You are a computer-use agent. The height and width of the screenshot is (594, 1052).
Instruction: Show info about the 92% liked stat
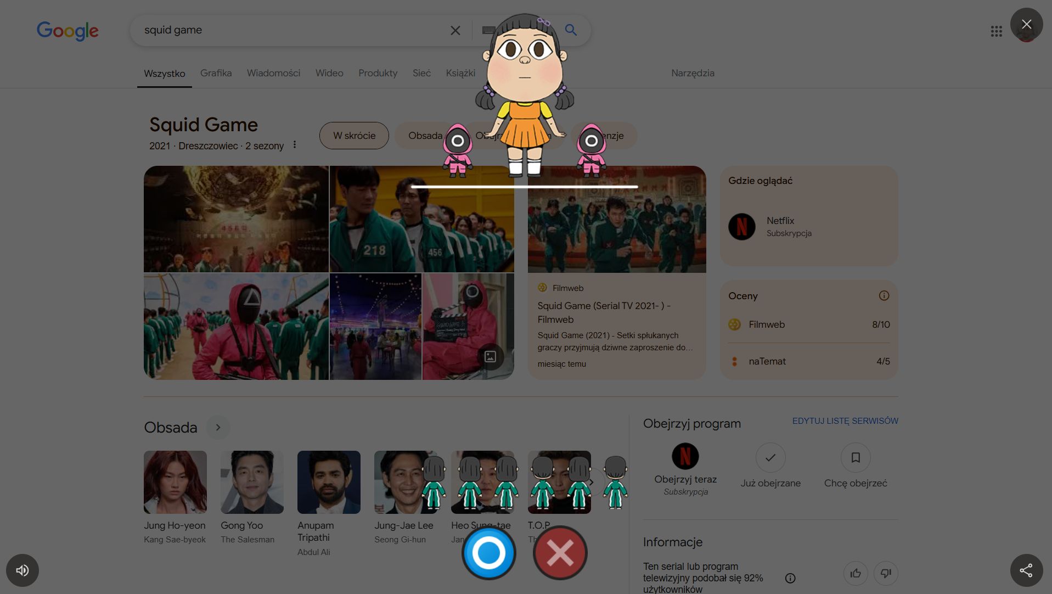(790, 578)
